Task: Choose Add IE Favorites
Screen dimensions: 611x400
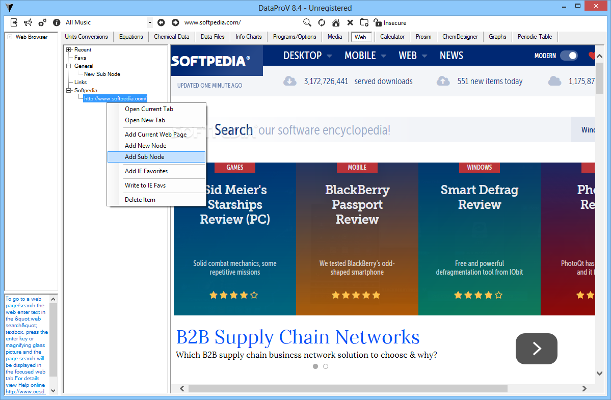Action: point(156,171)
